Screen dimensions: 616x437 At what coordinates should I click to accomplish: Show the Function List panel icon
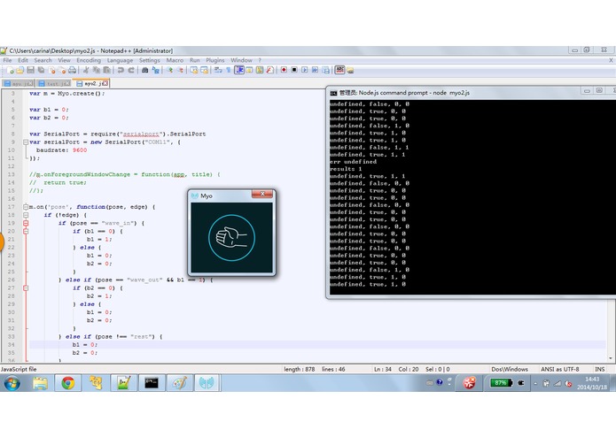(270, 70)
